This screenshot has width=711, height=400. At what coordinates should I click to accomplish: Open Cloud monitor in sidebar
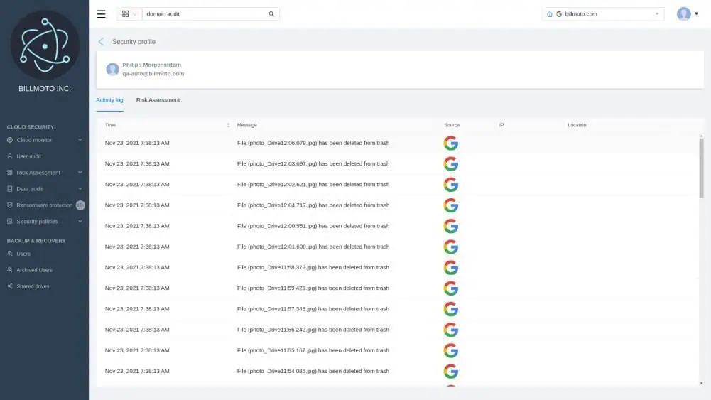pyautogui.click(x=35, y=140)
